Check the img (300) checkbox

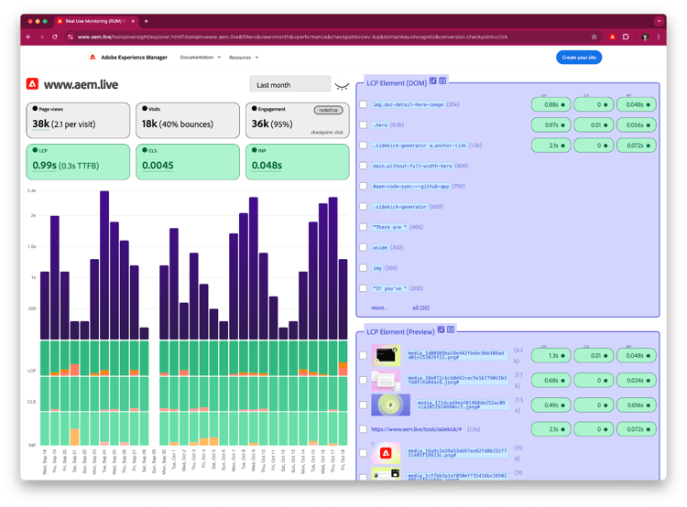click(x=364, y=268)
